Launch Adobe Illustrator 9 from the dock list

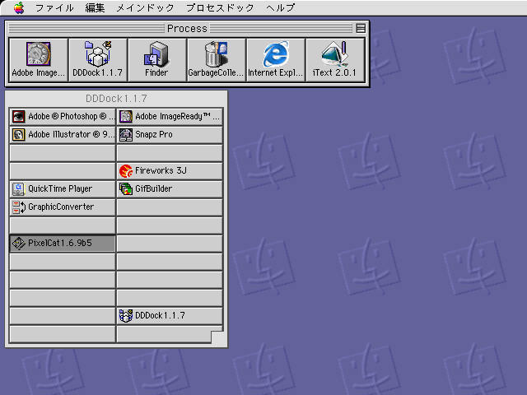(x=63, y=135)
